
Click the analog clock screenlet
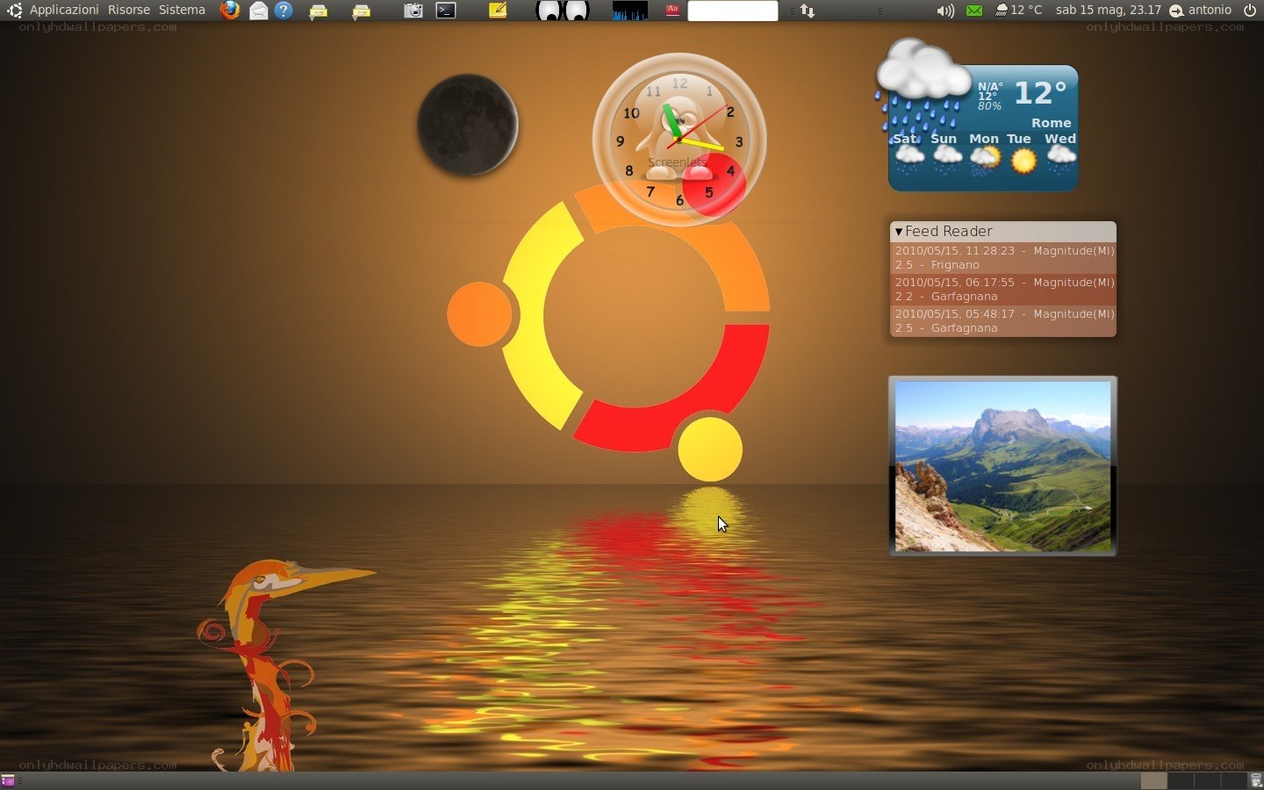point(679,140)
